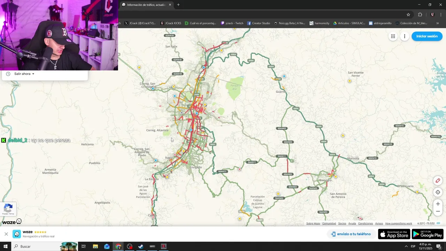Select the Información de tráfico browser tab
The width and height of the screenshot is (446, 251).
coord(146,5)
